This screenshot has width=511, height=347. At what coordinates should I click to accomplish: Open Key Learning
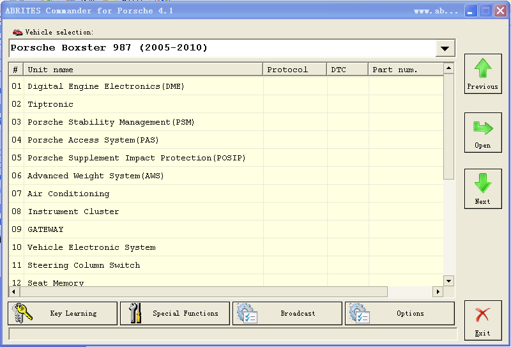(x=63, y=313)
